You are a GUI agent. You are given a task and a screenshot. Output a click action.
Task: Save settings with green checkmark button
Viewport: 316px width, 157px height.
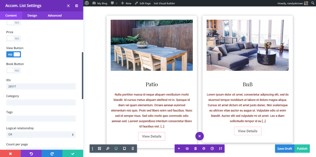point(73,153)
